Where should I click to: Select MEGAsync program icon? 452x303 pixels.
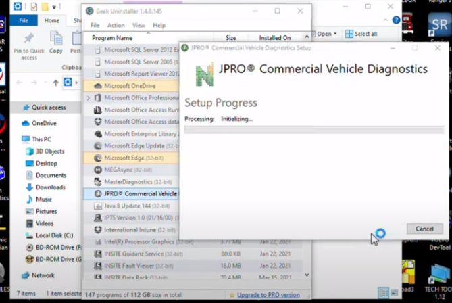98,170
